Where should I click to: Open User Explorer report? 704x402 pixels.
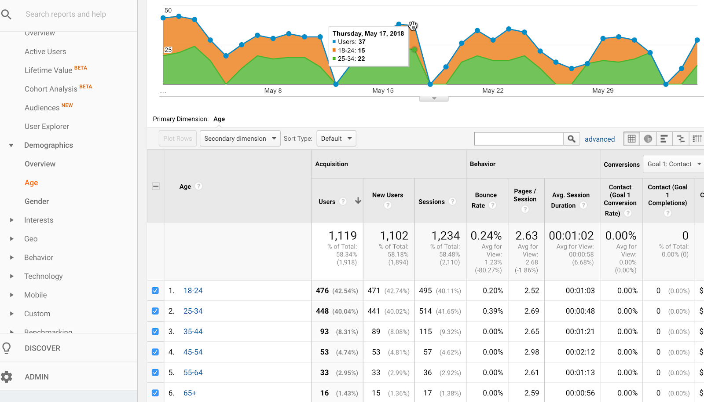[47, 126]
